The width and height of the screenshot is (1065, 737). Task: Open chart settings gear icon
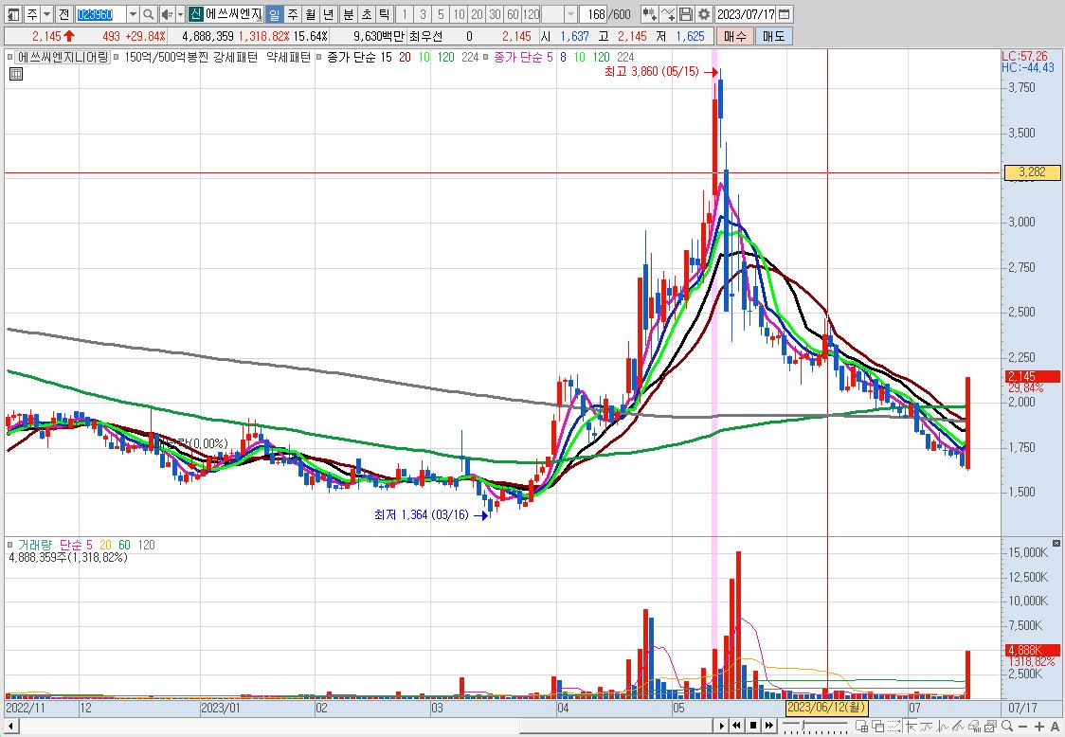pyautogui.click(x=704, y=14)
